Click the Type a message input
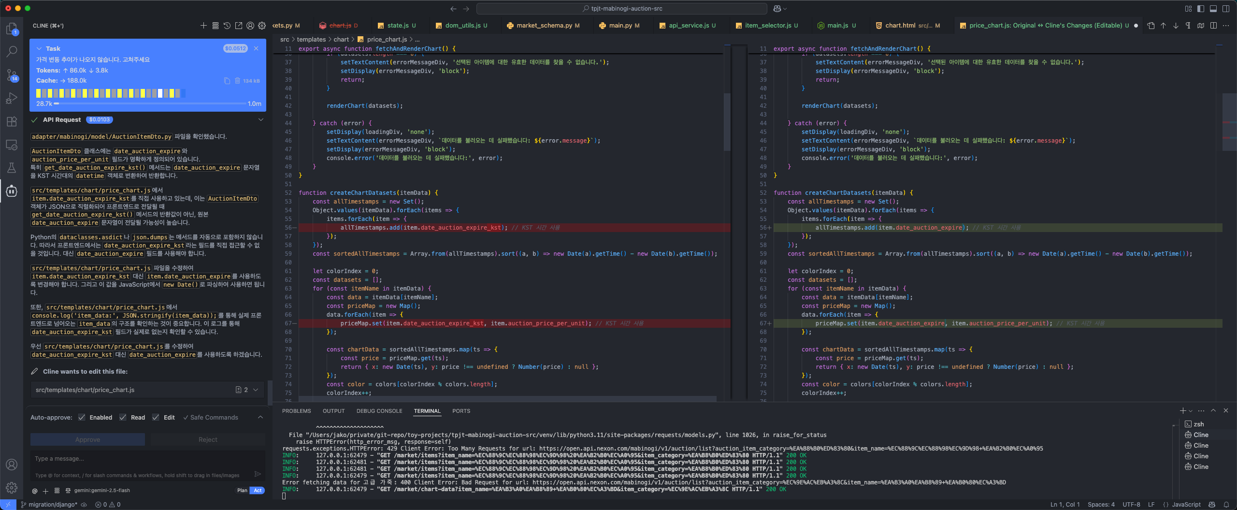The height and width of the screenshot is (510, 1237). (148, 459)
